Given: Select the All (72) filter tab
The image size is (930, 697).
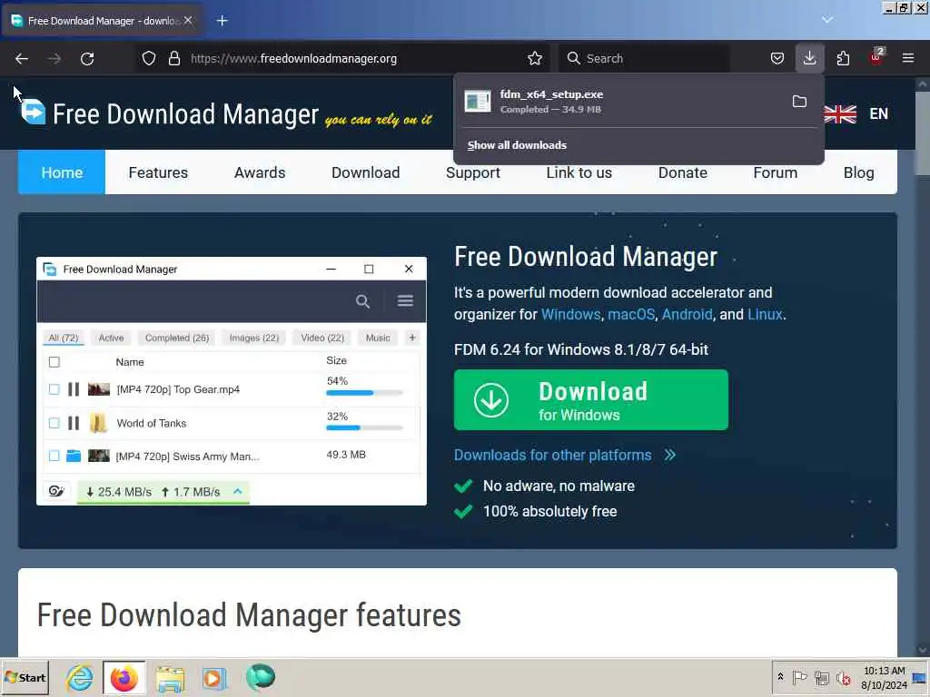Looking at the screenshot, I should point(64,338).
